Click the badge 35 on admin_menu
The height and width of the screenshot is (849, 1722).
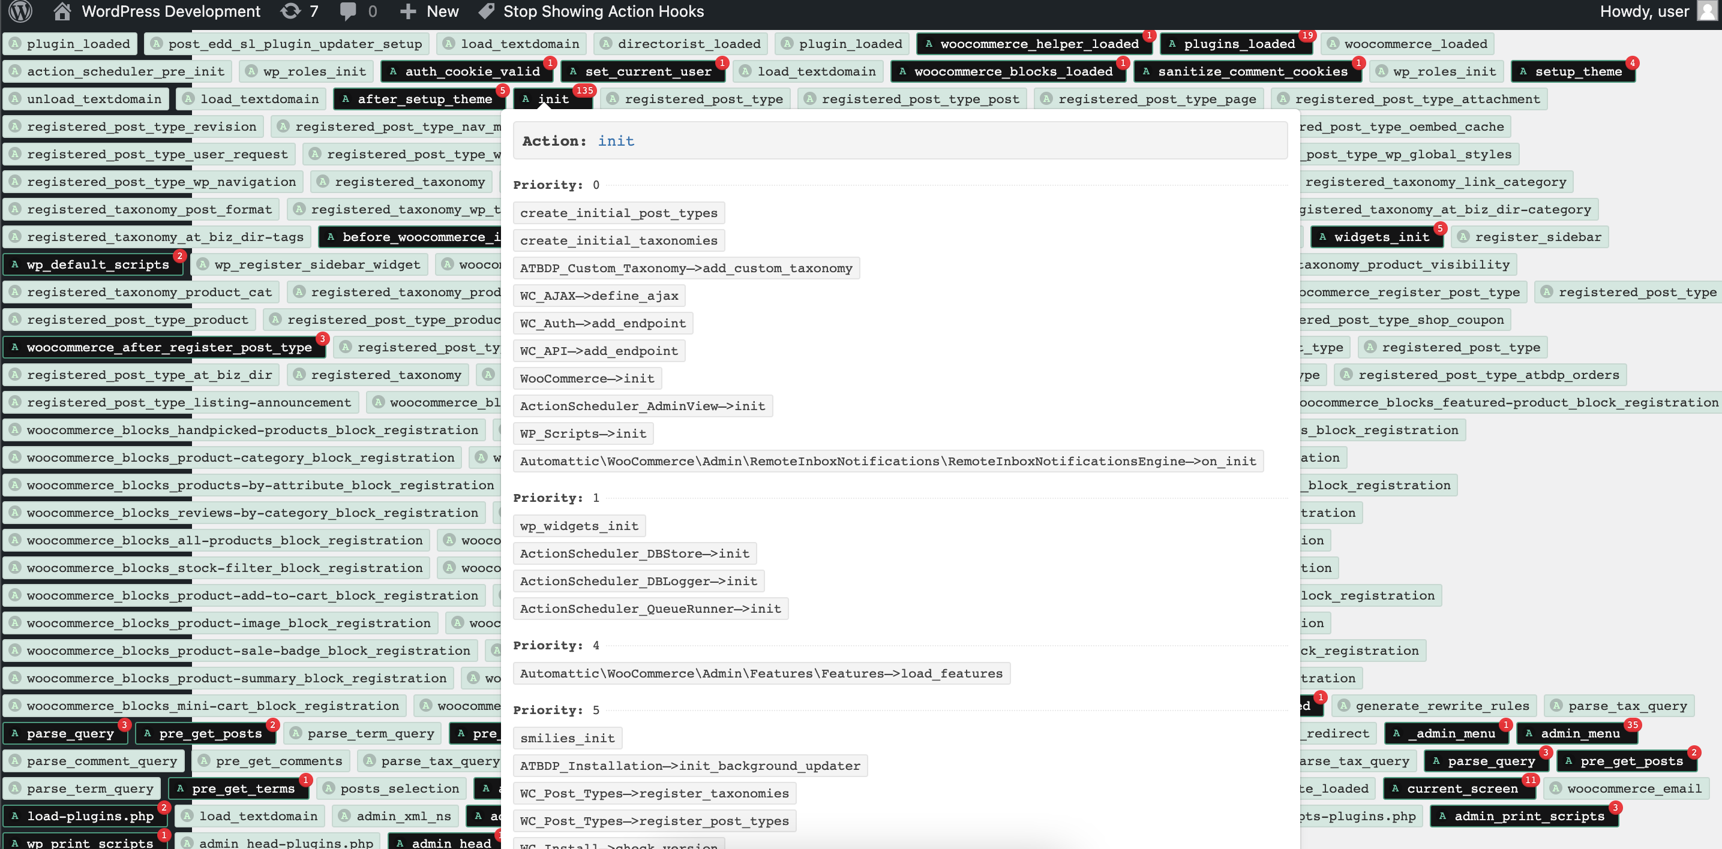[x=1633, y=725]
